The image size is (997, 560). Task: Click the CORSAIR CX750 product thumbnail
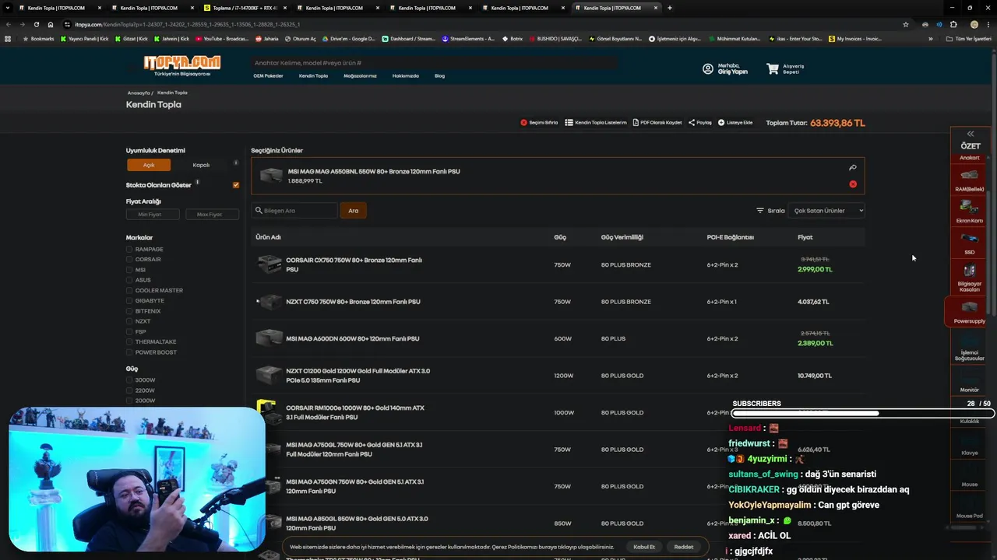(270, 264)
